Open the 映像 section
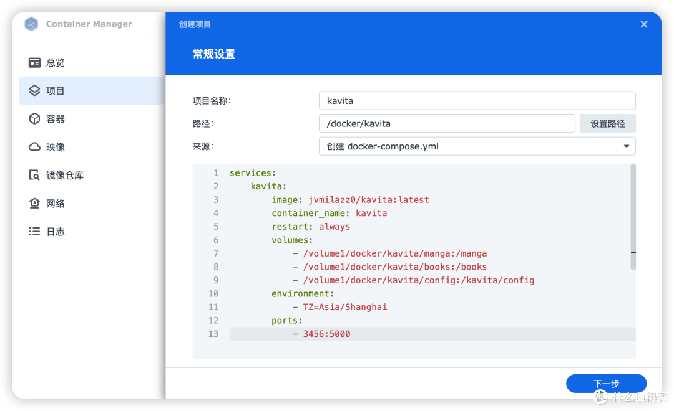 pos(91,147)
